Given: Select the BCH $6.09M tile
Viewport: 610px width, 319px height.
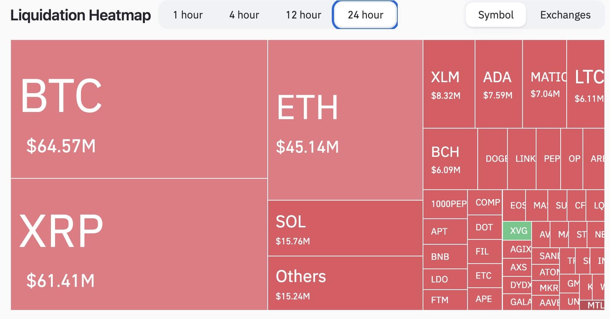Looking at the screenshot, I should (x=450, y=159).
